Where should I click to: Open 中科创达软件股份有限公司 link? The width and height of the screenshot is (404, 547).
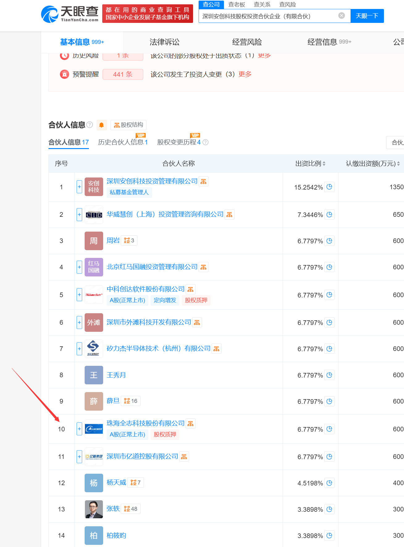point(145,289)
